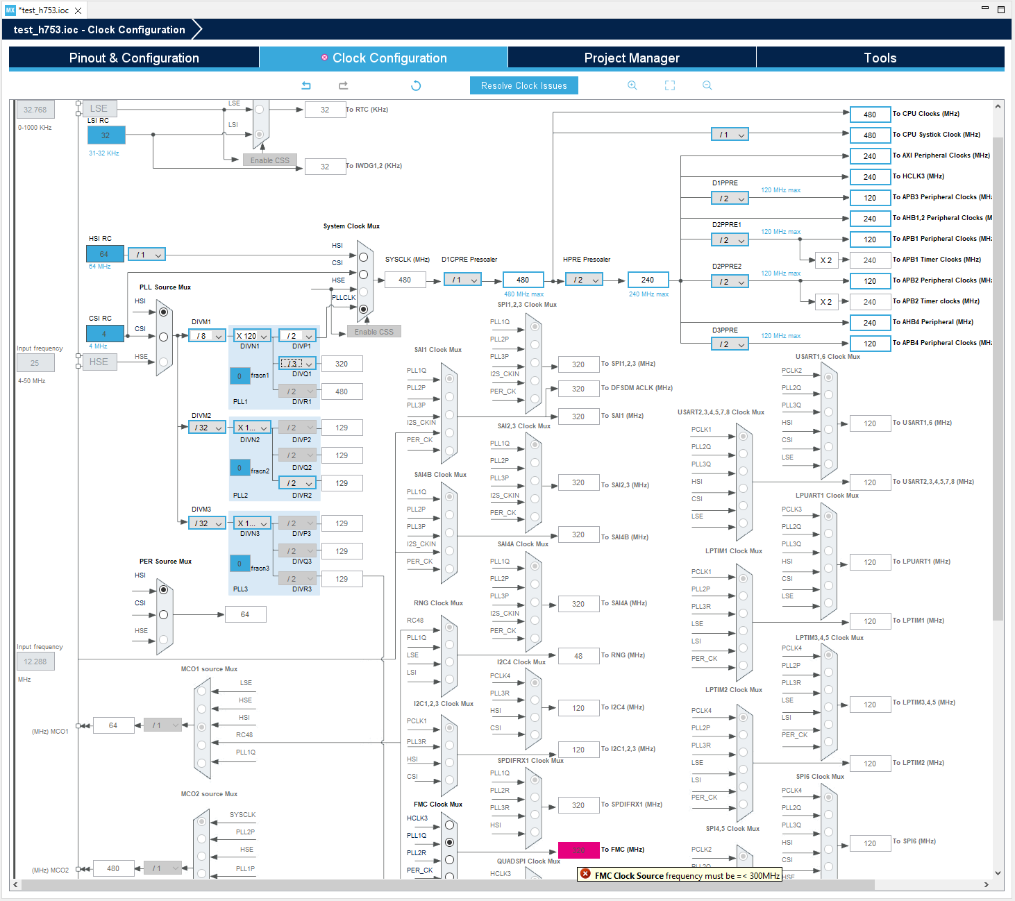Select PLLCLK in the System Clock Mux
The image size is (1015, 901).
(x=364, y=310)
